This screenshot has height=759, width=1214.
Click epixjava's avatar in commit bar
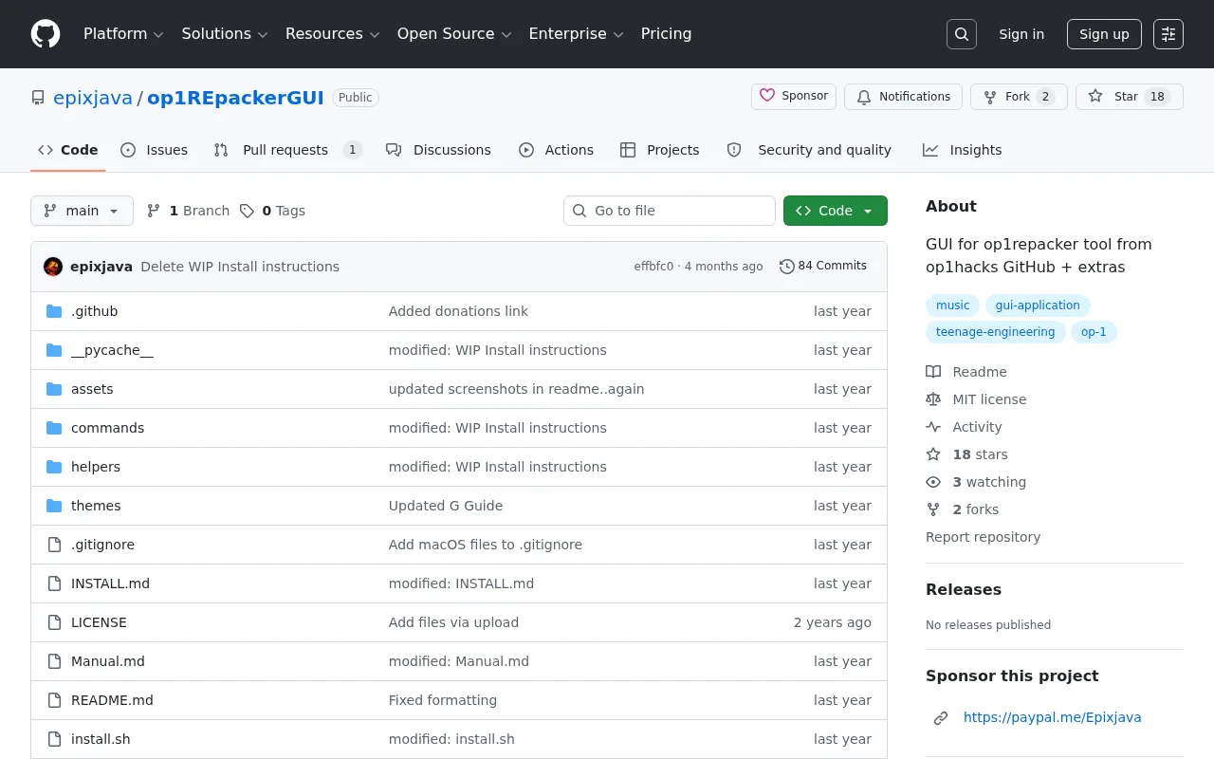53,267
